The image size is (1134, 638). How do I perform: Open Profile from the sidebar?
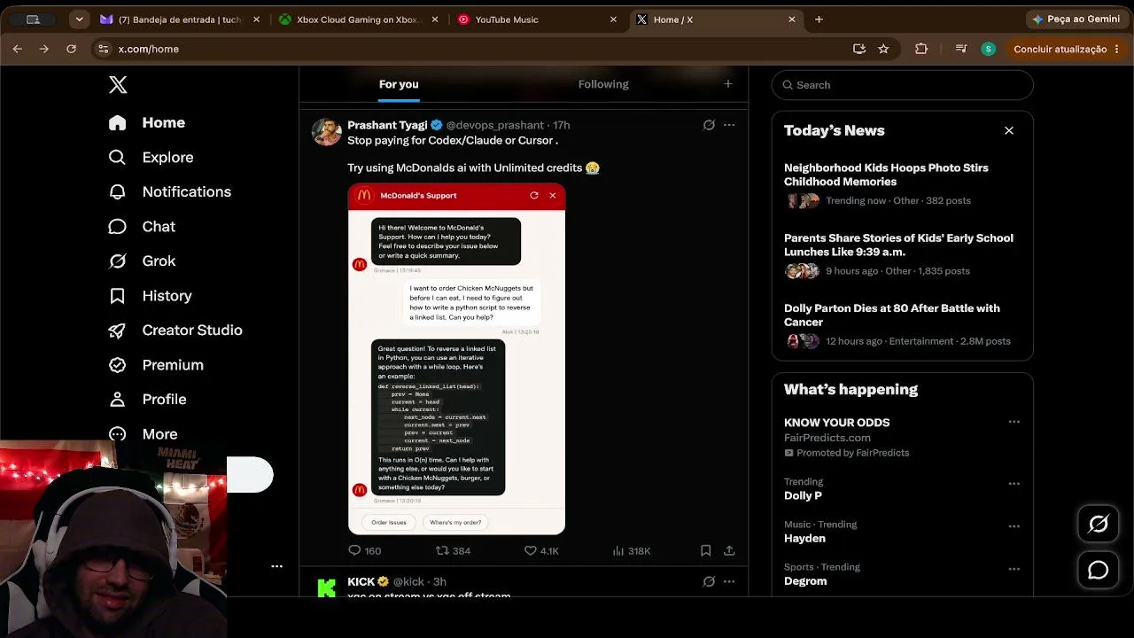[147, 400]
